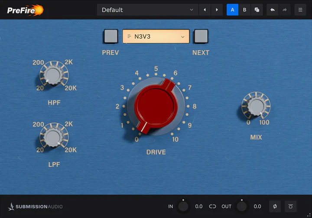
Task: Click the NEXT label text
Action: point(201,53)
